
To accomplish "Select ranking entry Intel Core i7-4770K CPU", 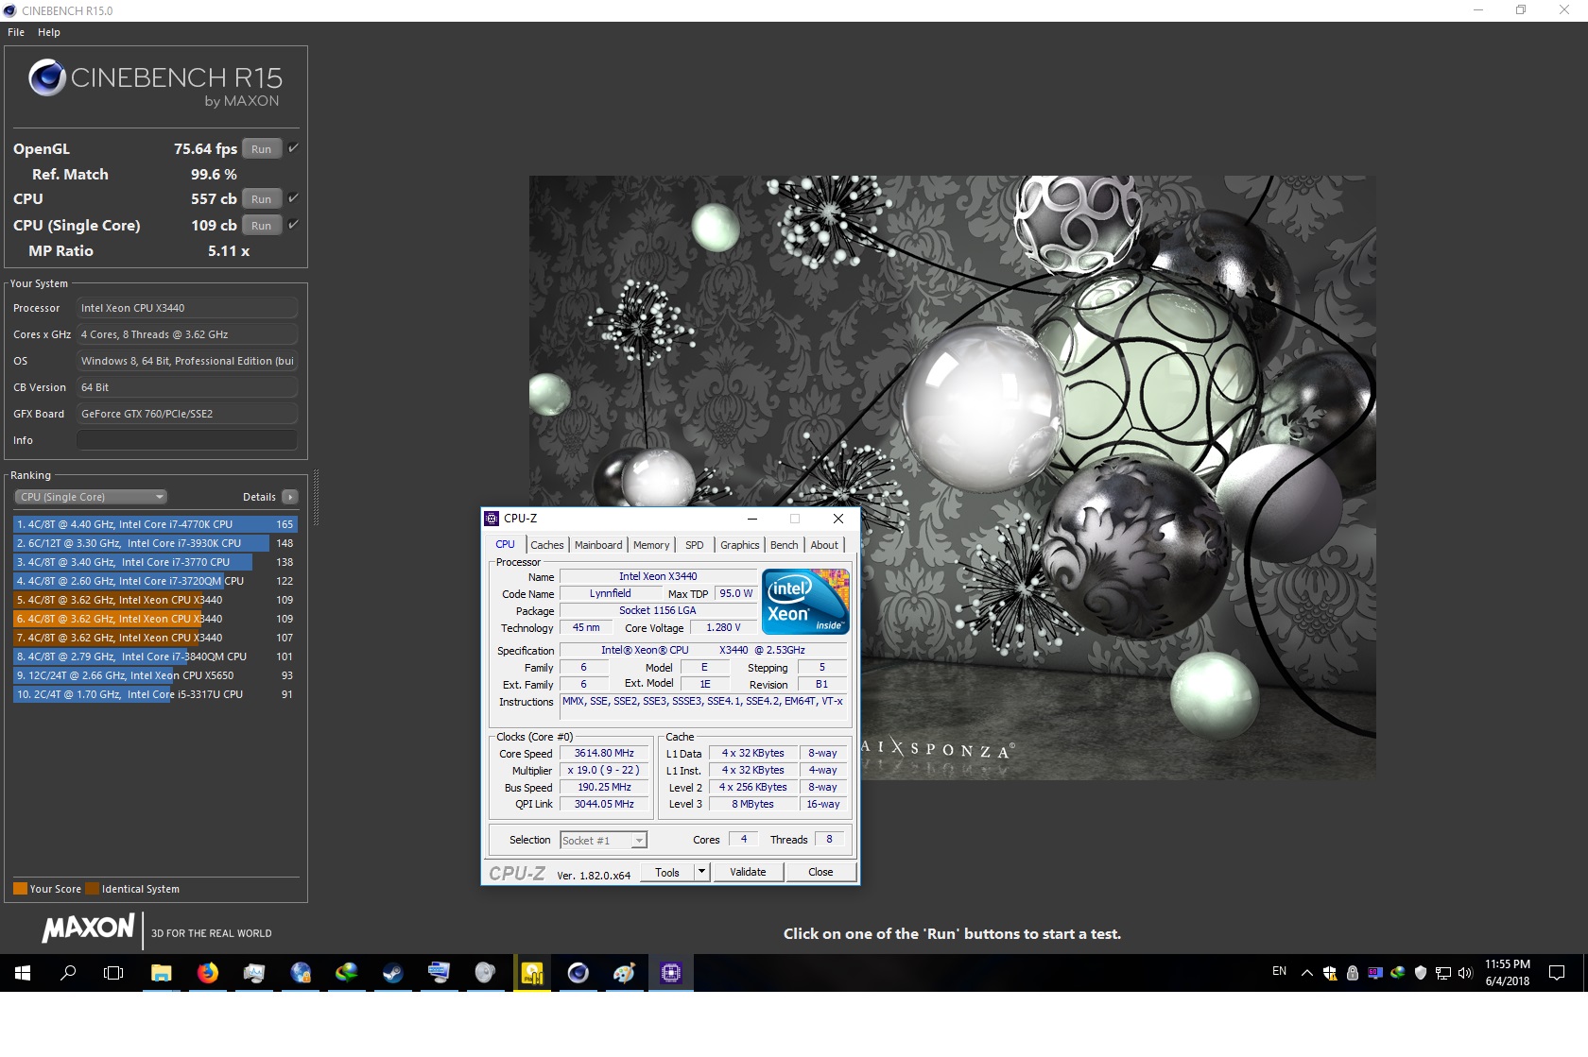I will 155,524.
